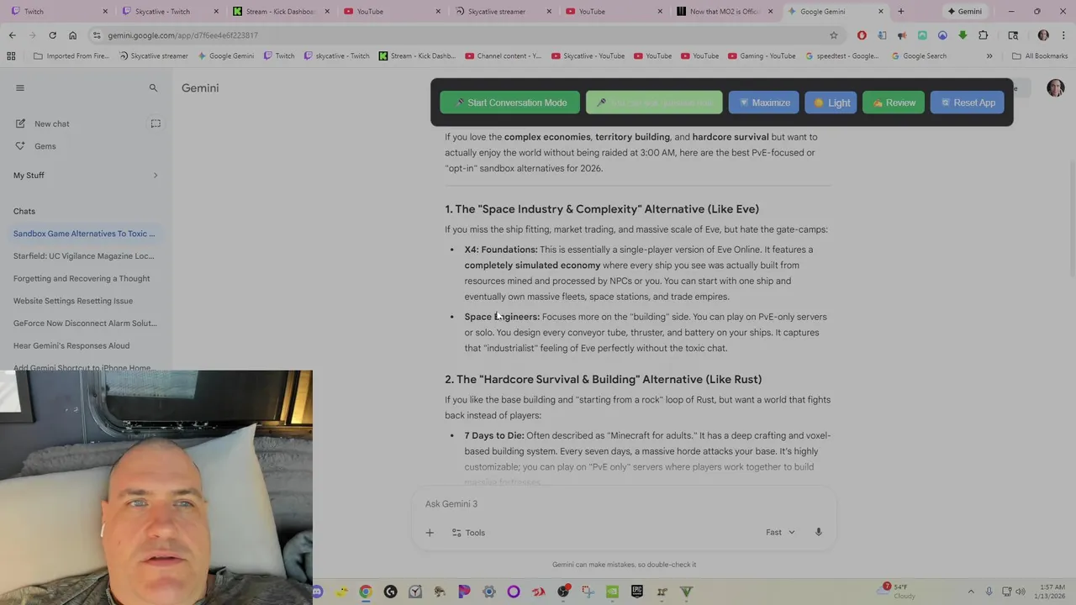This screenshot has height=605, width=1076.
Task: Open the new tab plus button
Action: 900,11
